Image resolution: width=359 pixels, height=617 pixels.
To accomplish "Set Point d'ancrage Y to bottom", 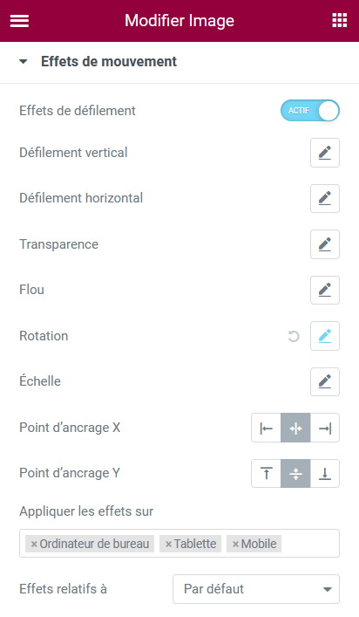I will (x=325, y=473).
